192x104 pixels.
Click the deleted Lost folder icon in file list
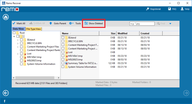(x=66, y=52)
